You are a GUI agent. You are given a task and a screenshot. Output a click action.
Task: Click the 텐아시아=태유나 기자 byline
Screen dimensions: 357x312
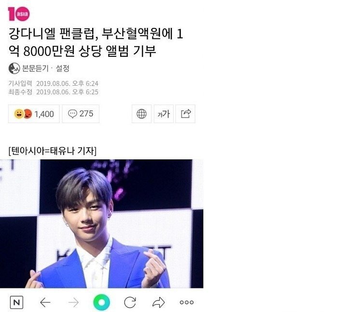[53, 151]
